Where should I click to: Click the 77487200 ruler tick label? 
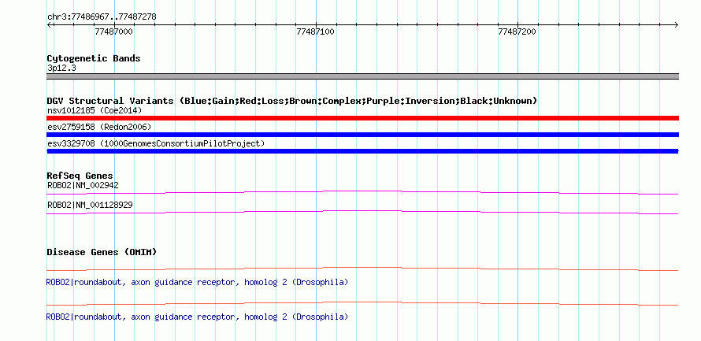[517, 32]
